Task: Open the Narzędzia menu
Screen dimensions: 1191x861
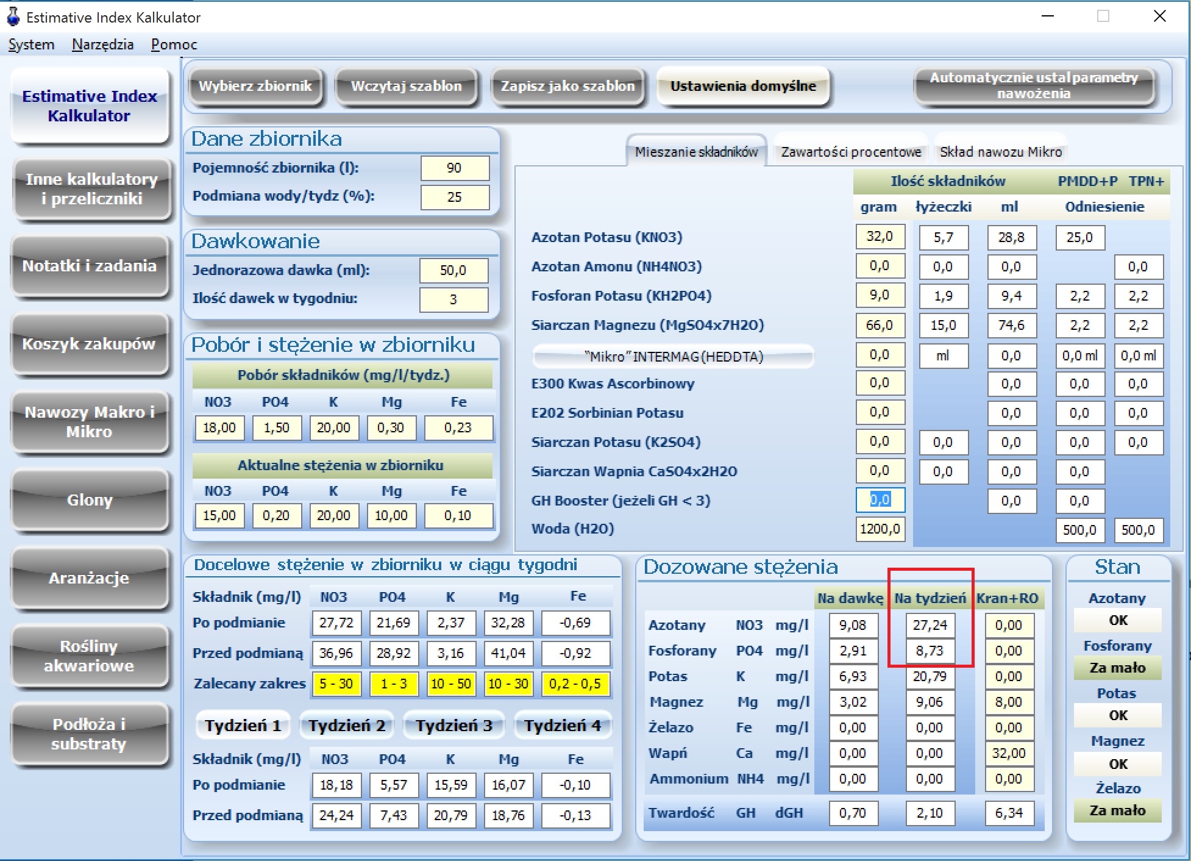Action: (102, 45)
